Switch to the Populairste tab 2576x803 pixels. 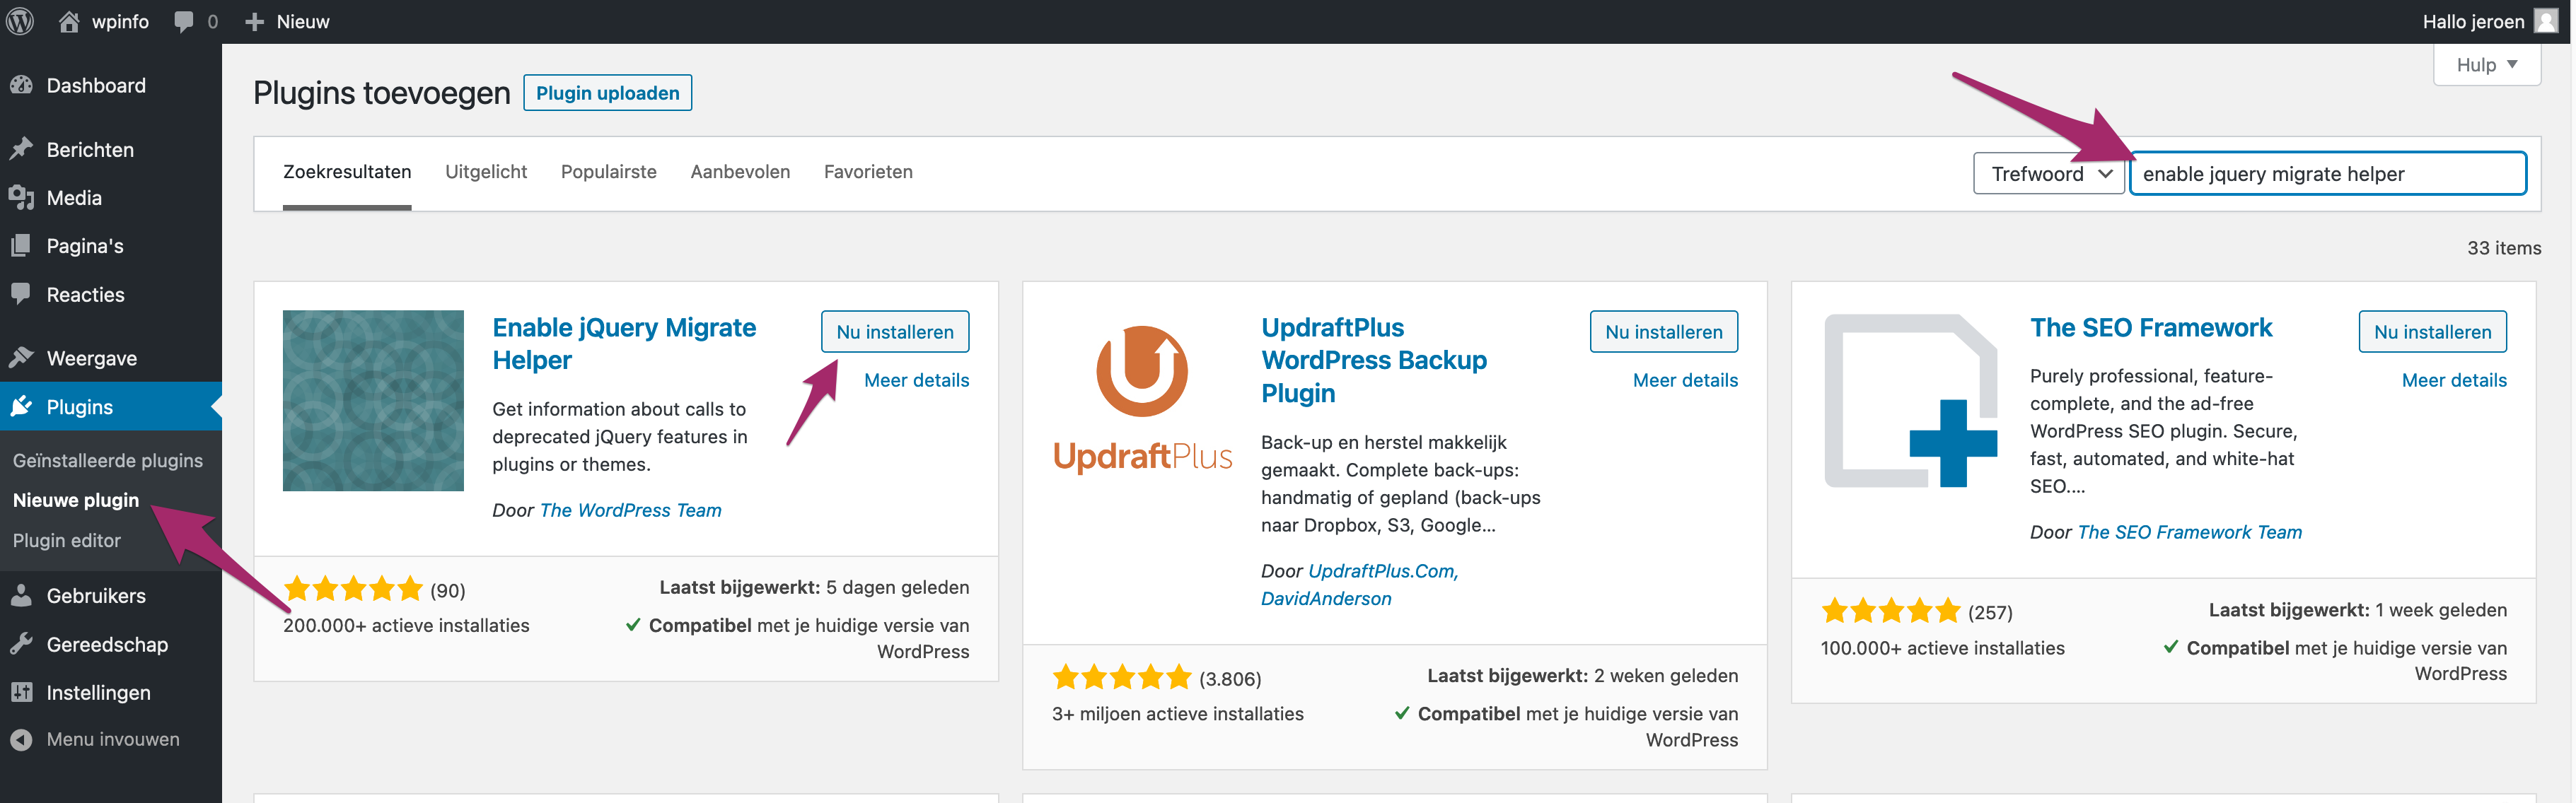[x=609, y=172]
